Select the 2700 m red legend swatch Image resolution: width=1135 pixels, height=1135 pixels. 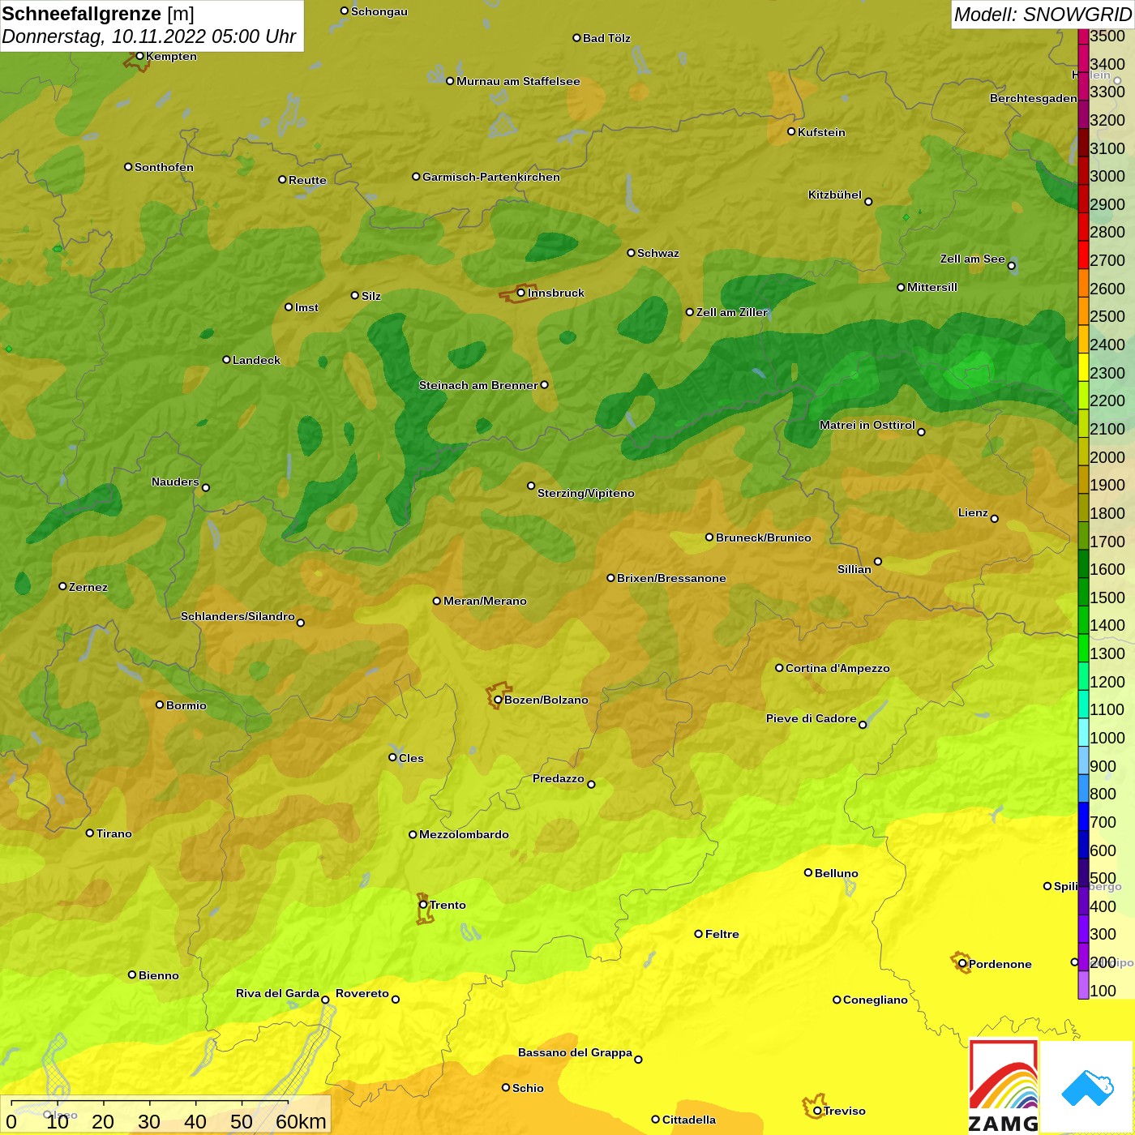click(1083, 255)
